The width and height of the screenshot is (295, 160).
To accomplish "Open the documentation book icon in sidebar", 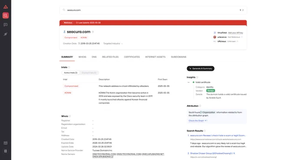I will point(6,143).
